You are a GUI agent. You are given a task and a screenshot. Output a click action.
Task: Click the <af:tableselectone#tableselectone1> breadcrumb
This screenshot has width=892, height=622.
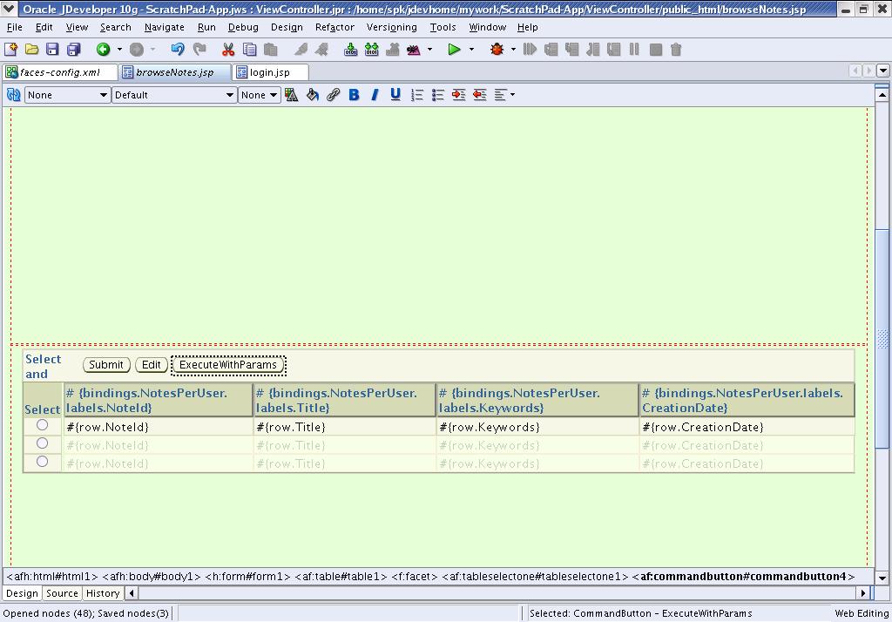point(535,577)
